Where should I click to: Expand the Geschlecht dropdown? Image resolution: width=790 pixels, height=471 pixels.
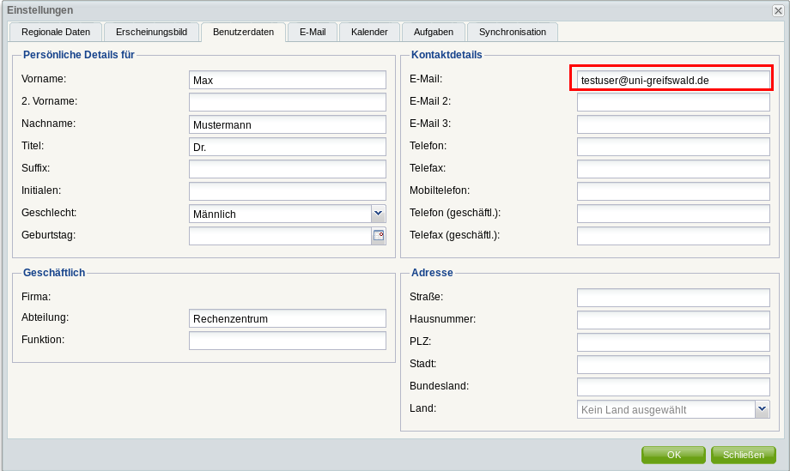(x=378, y=214)
